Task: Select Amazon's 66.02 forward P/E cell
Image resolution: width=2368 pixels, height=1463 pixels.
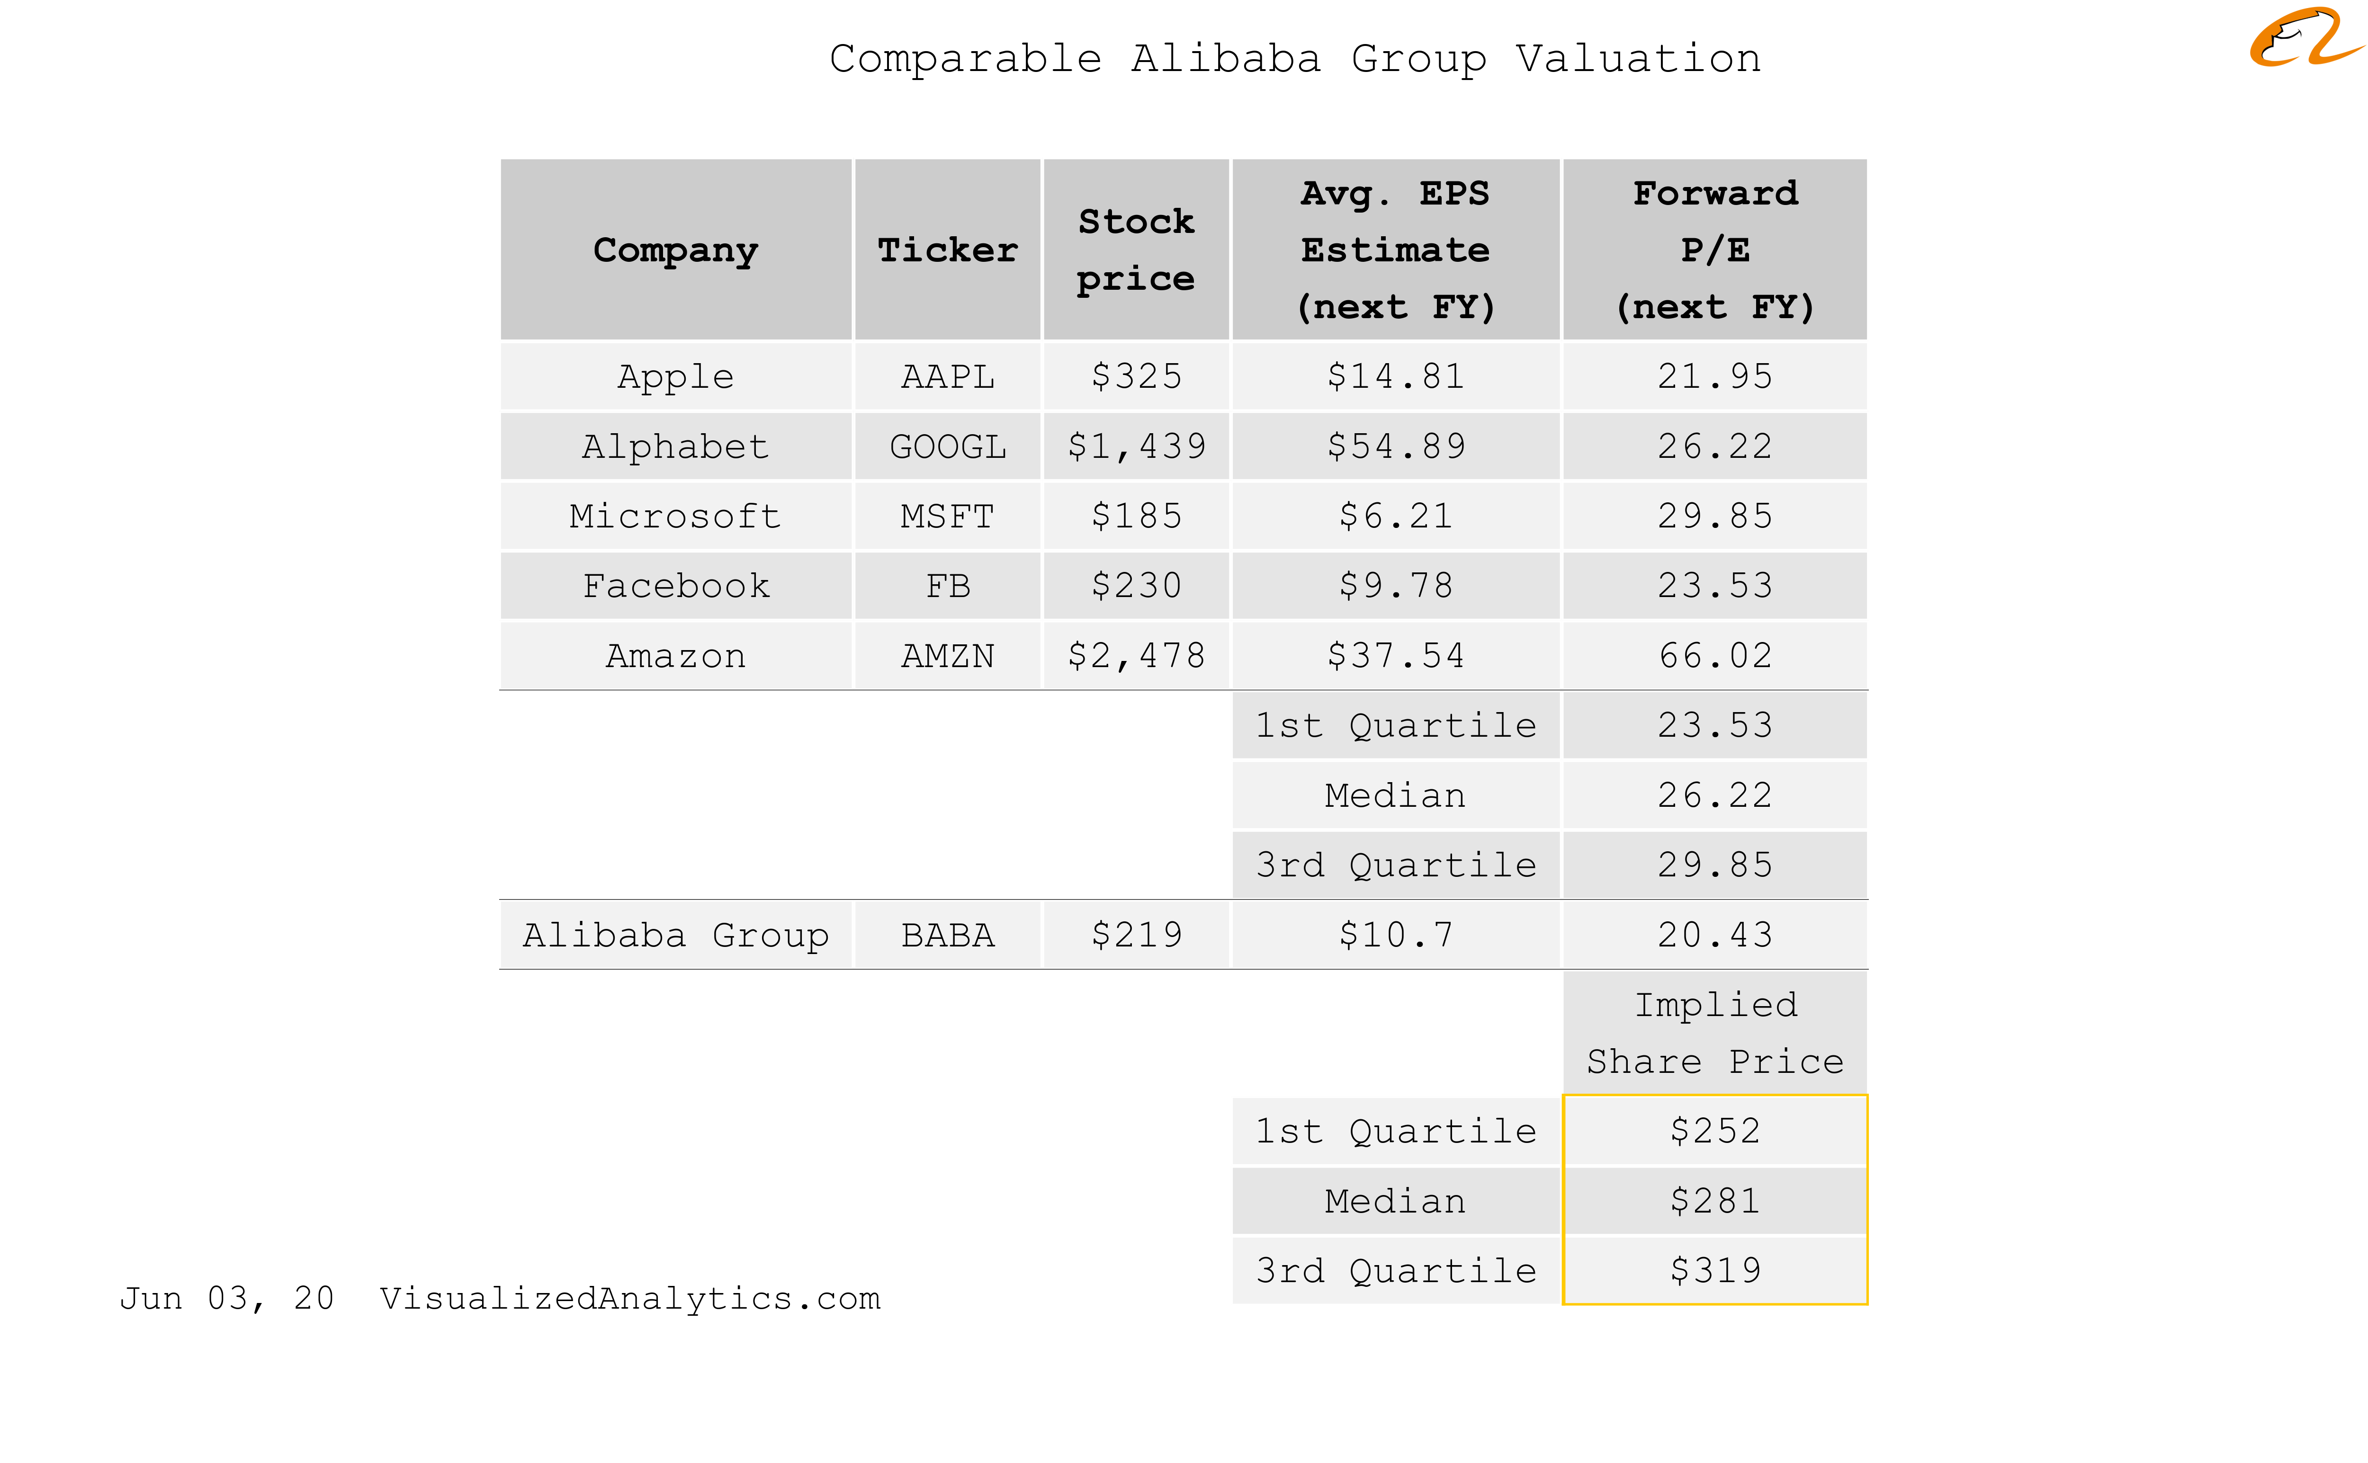Action: click(1715, 655)
